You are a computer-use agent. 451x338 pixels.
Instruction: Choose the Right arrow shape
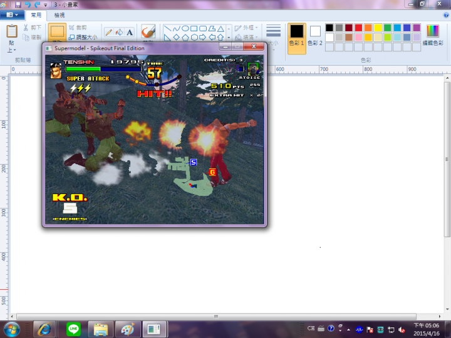coord(203,37)
